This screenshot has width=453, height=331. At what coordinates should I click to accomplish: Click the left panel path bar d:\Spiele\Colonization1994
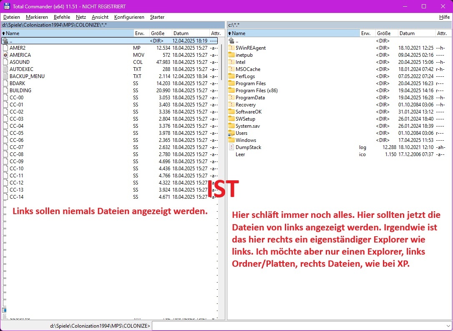coord(113,25)
